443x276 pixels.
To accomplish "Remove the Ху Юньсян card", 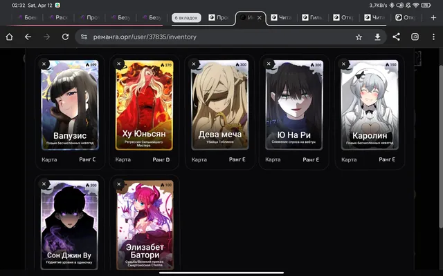I will 119,64.
